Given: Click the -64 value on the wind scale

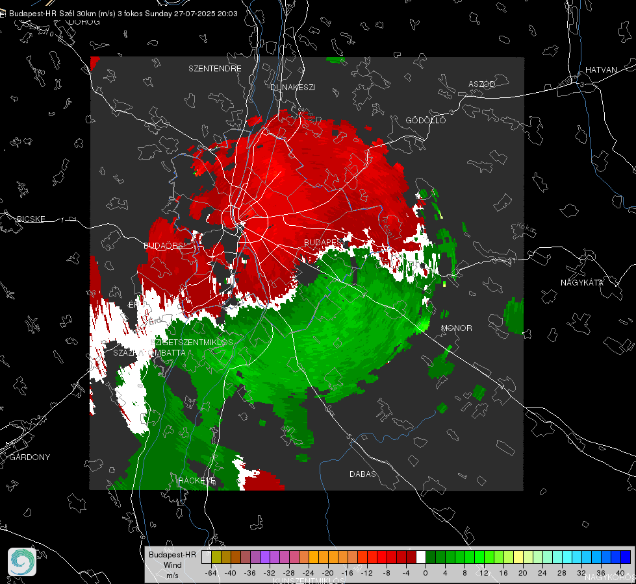Looking at the screenshot, I should tap(211, 573).
